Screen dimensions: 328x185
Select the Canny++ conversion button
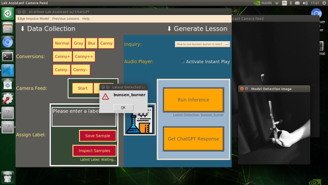pyautogui.click(x=84, y=57)
